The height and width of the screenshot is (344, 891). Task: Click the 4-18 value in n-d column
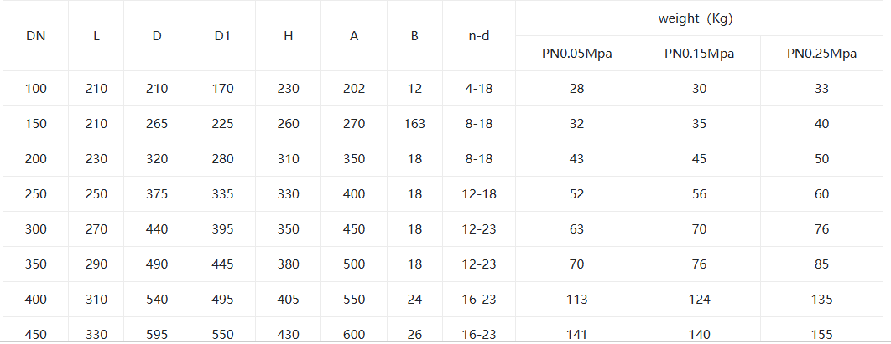pyautogui.click(x=478, y=89)
